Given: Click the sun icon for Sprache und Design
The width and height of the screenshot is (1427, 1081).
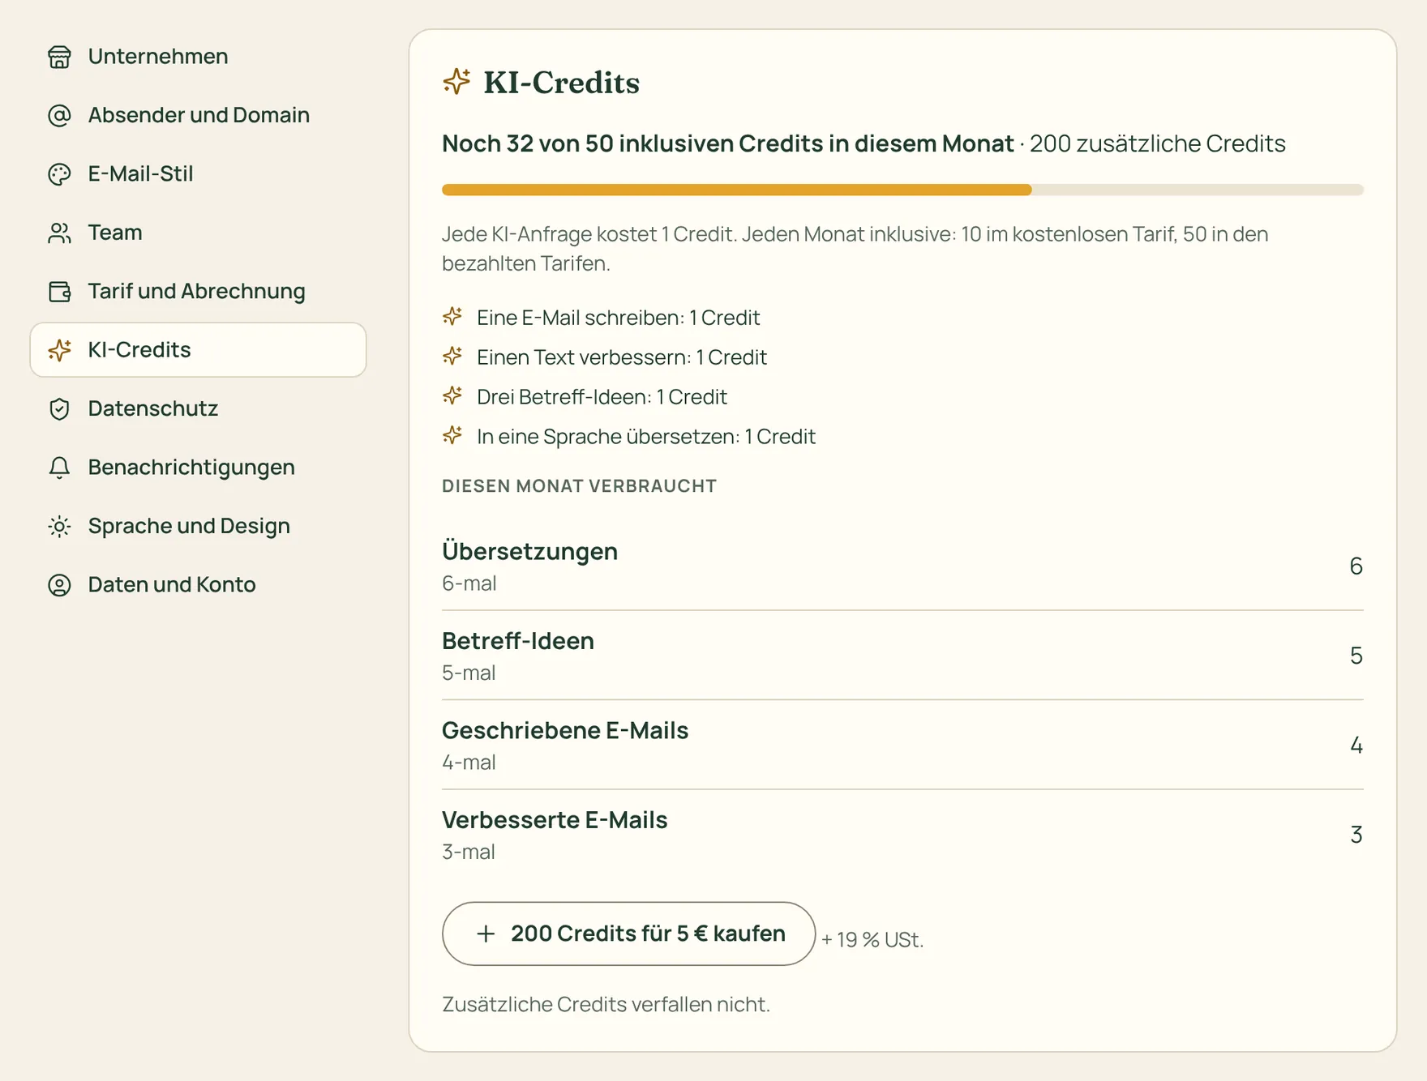Looking at the screenshot, I should point(59,526).
